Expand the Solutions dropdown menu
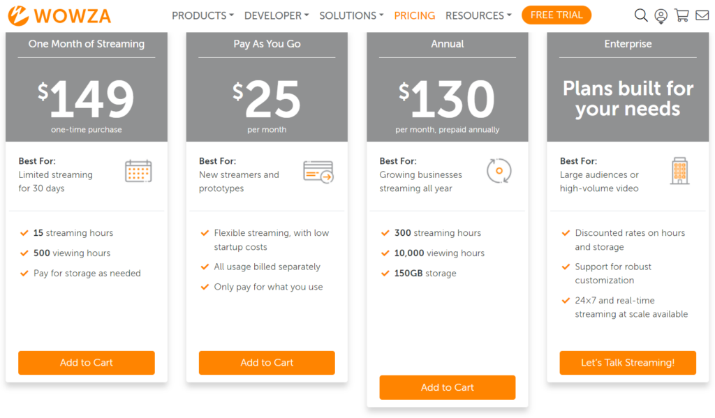This screenshot has width=715, height=418. pos(351,15)
